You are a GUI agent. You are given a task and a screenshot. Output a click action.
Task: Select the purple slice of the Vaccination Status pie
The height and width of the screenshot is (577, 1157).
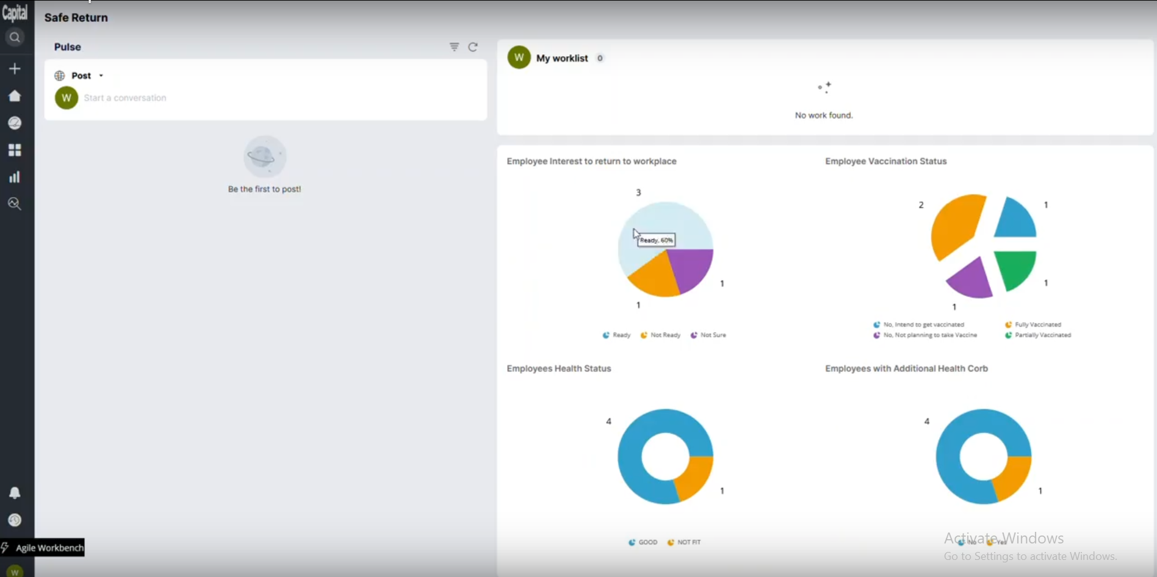pyautogui.click(x=973, y=281)
